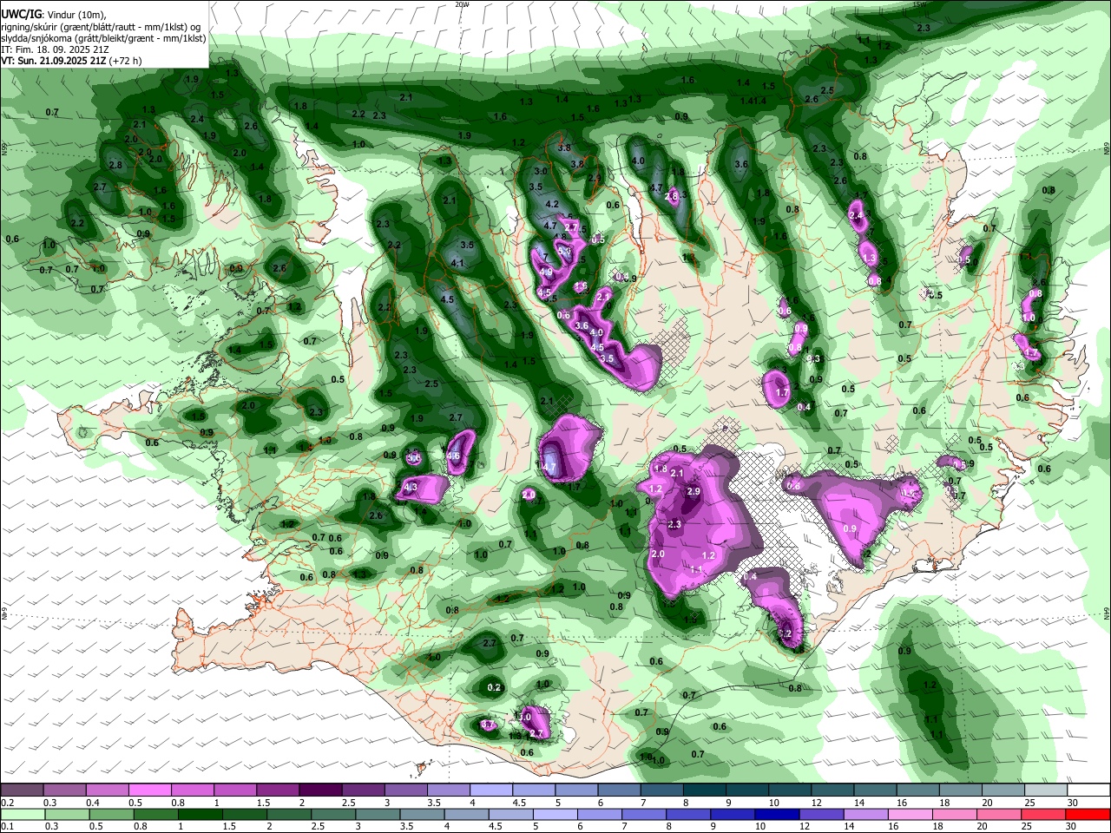Click the top-row snow swatch starting at 3.5
The height and width of the screenshot is (833, 1111).
click(448, 790)
